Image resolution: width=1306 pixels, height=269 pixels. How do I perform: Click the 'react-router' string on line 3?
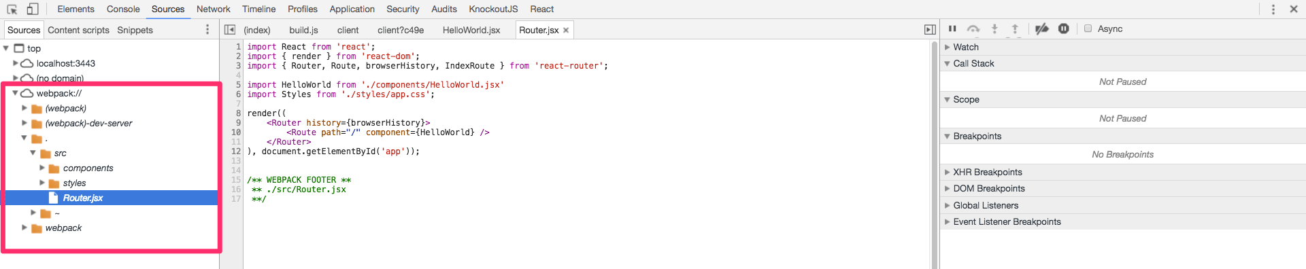[x=569, y=66]
